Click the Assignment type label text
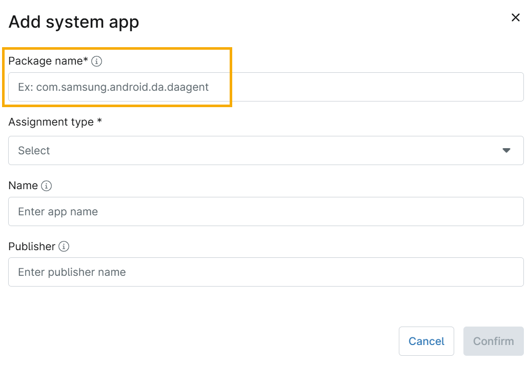This screenshot has width=528, height=365. (x=51, y=123)
